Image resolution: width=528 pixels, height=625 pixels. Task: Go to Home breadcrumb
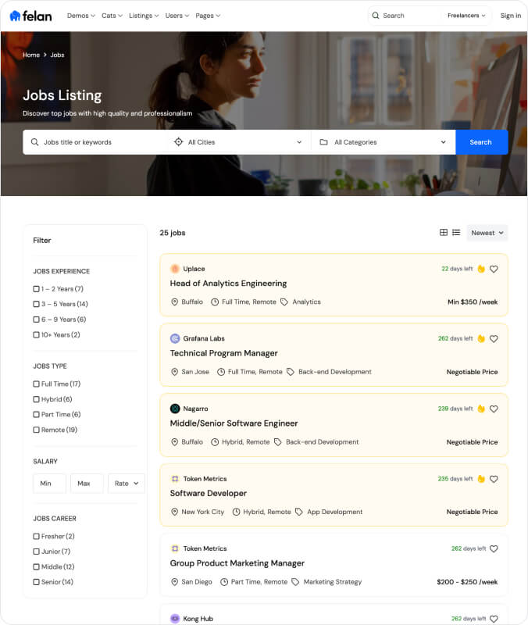tap(31, 55)
